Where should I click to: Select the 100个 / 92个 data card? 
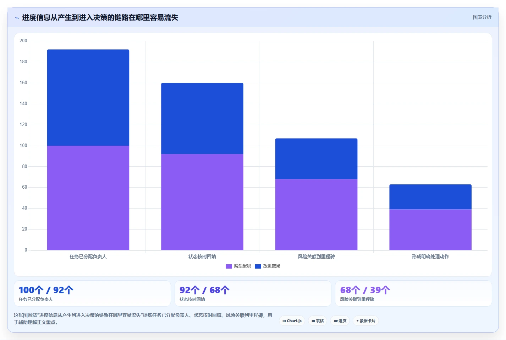point(92,293)
